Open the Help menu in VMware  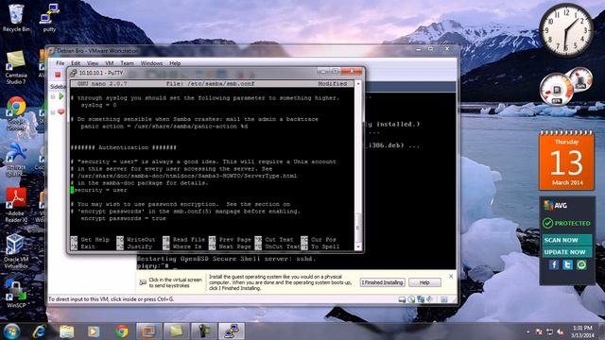(x=175, y=63)
